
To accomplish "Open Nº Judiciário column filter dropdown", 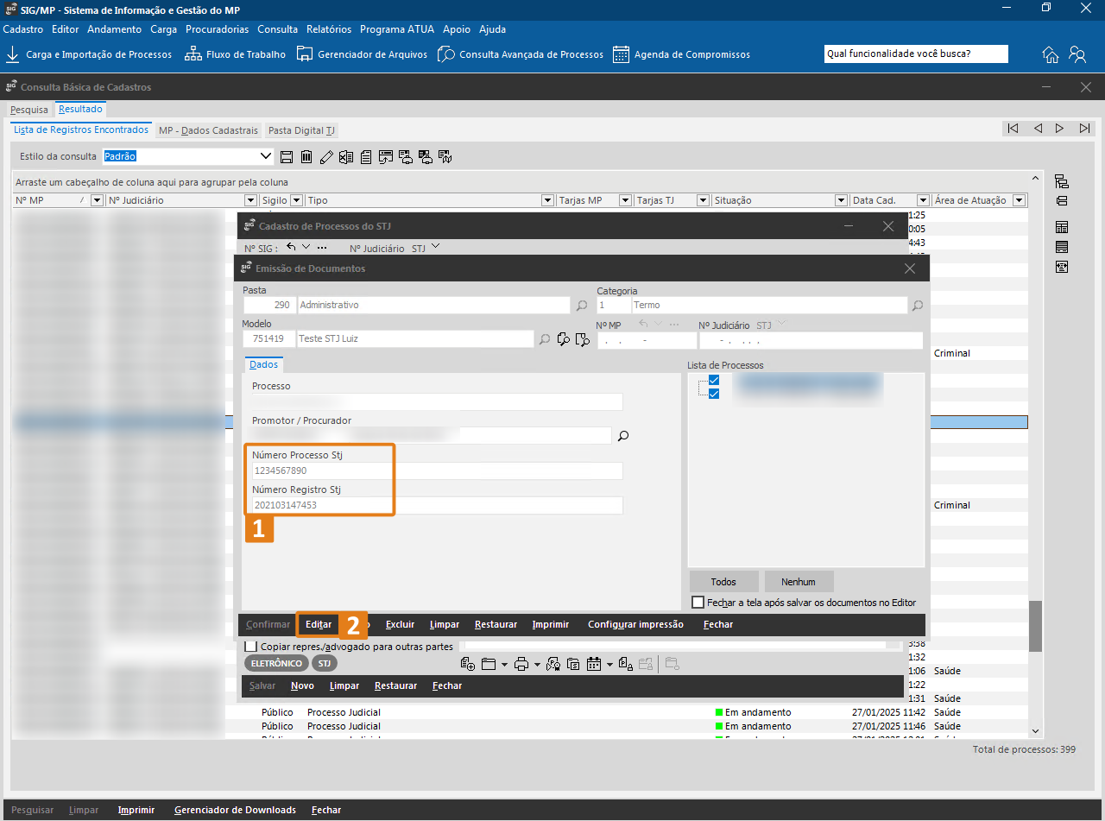I will point(250,200).
